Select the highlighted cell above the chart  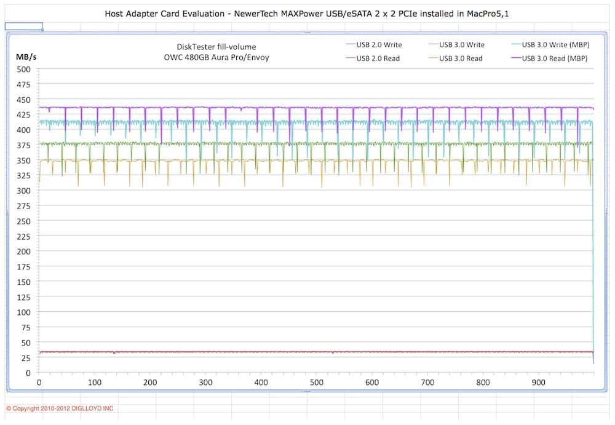coord(24,26)
